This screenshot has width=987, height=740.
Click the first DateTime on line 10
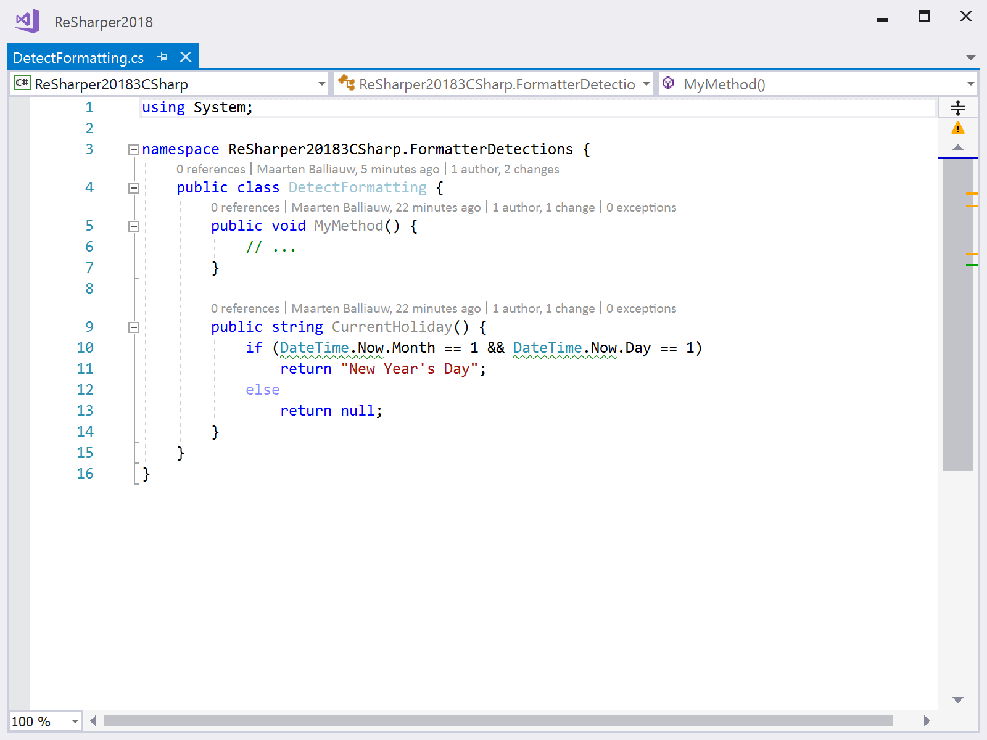[x=315, y=348]
